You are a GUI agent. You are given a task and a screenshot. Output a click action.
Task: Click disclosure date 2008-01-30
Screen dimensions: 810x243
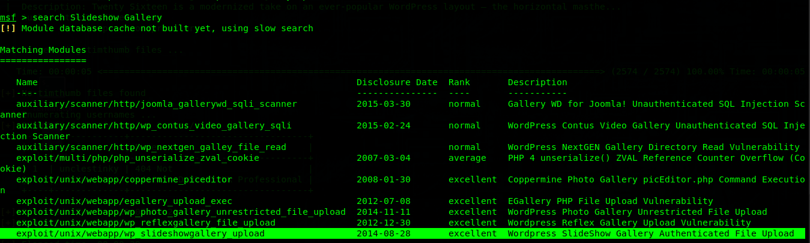[x=384, y=179]
